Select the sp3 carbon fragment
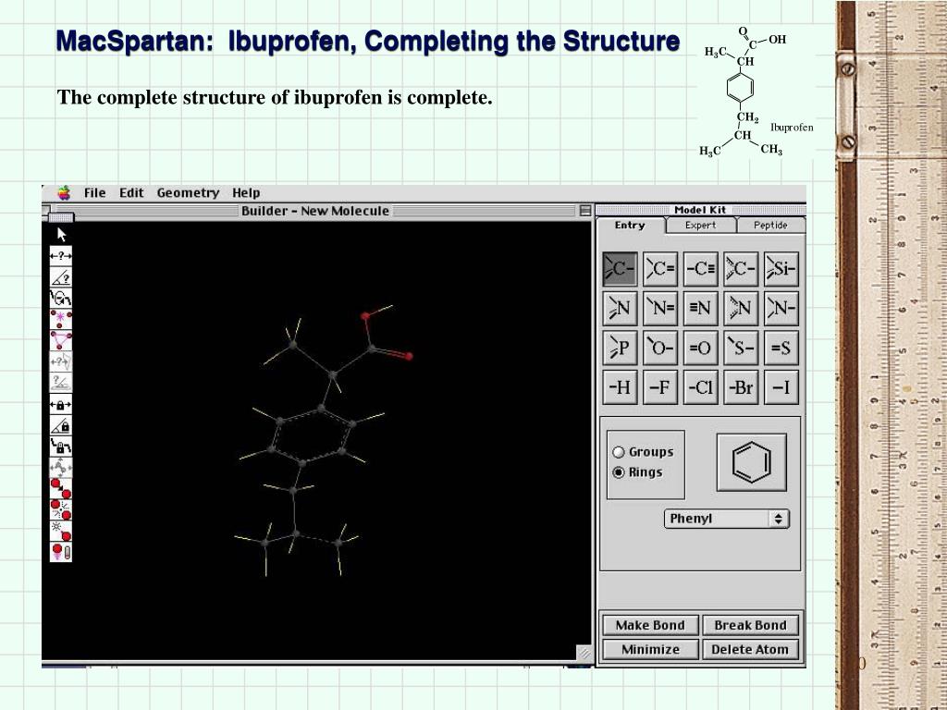This screenshot has height=710, width=947. click(620, 269)
